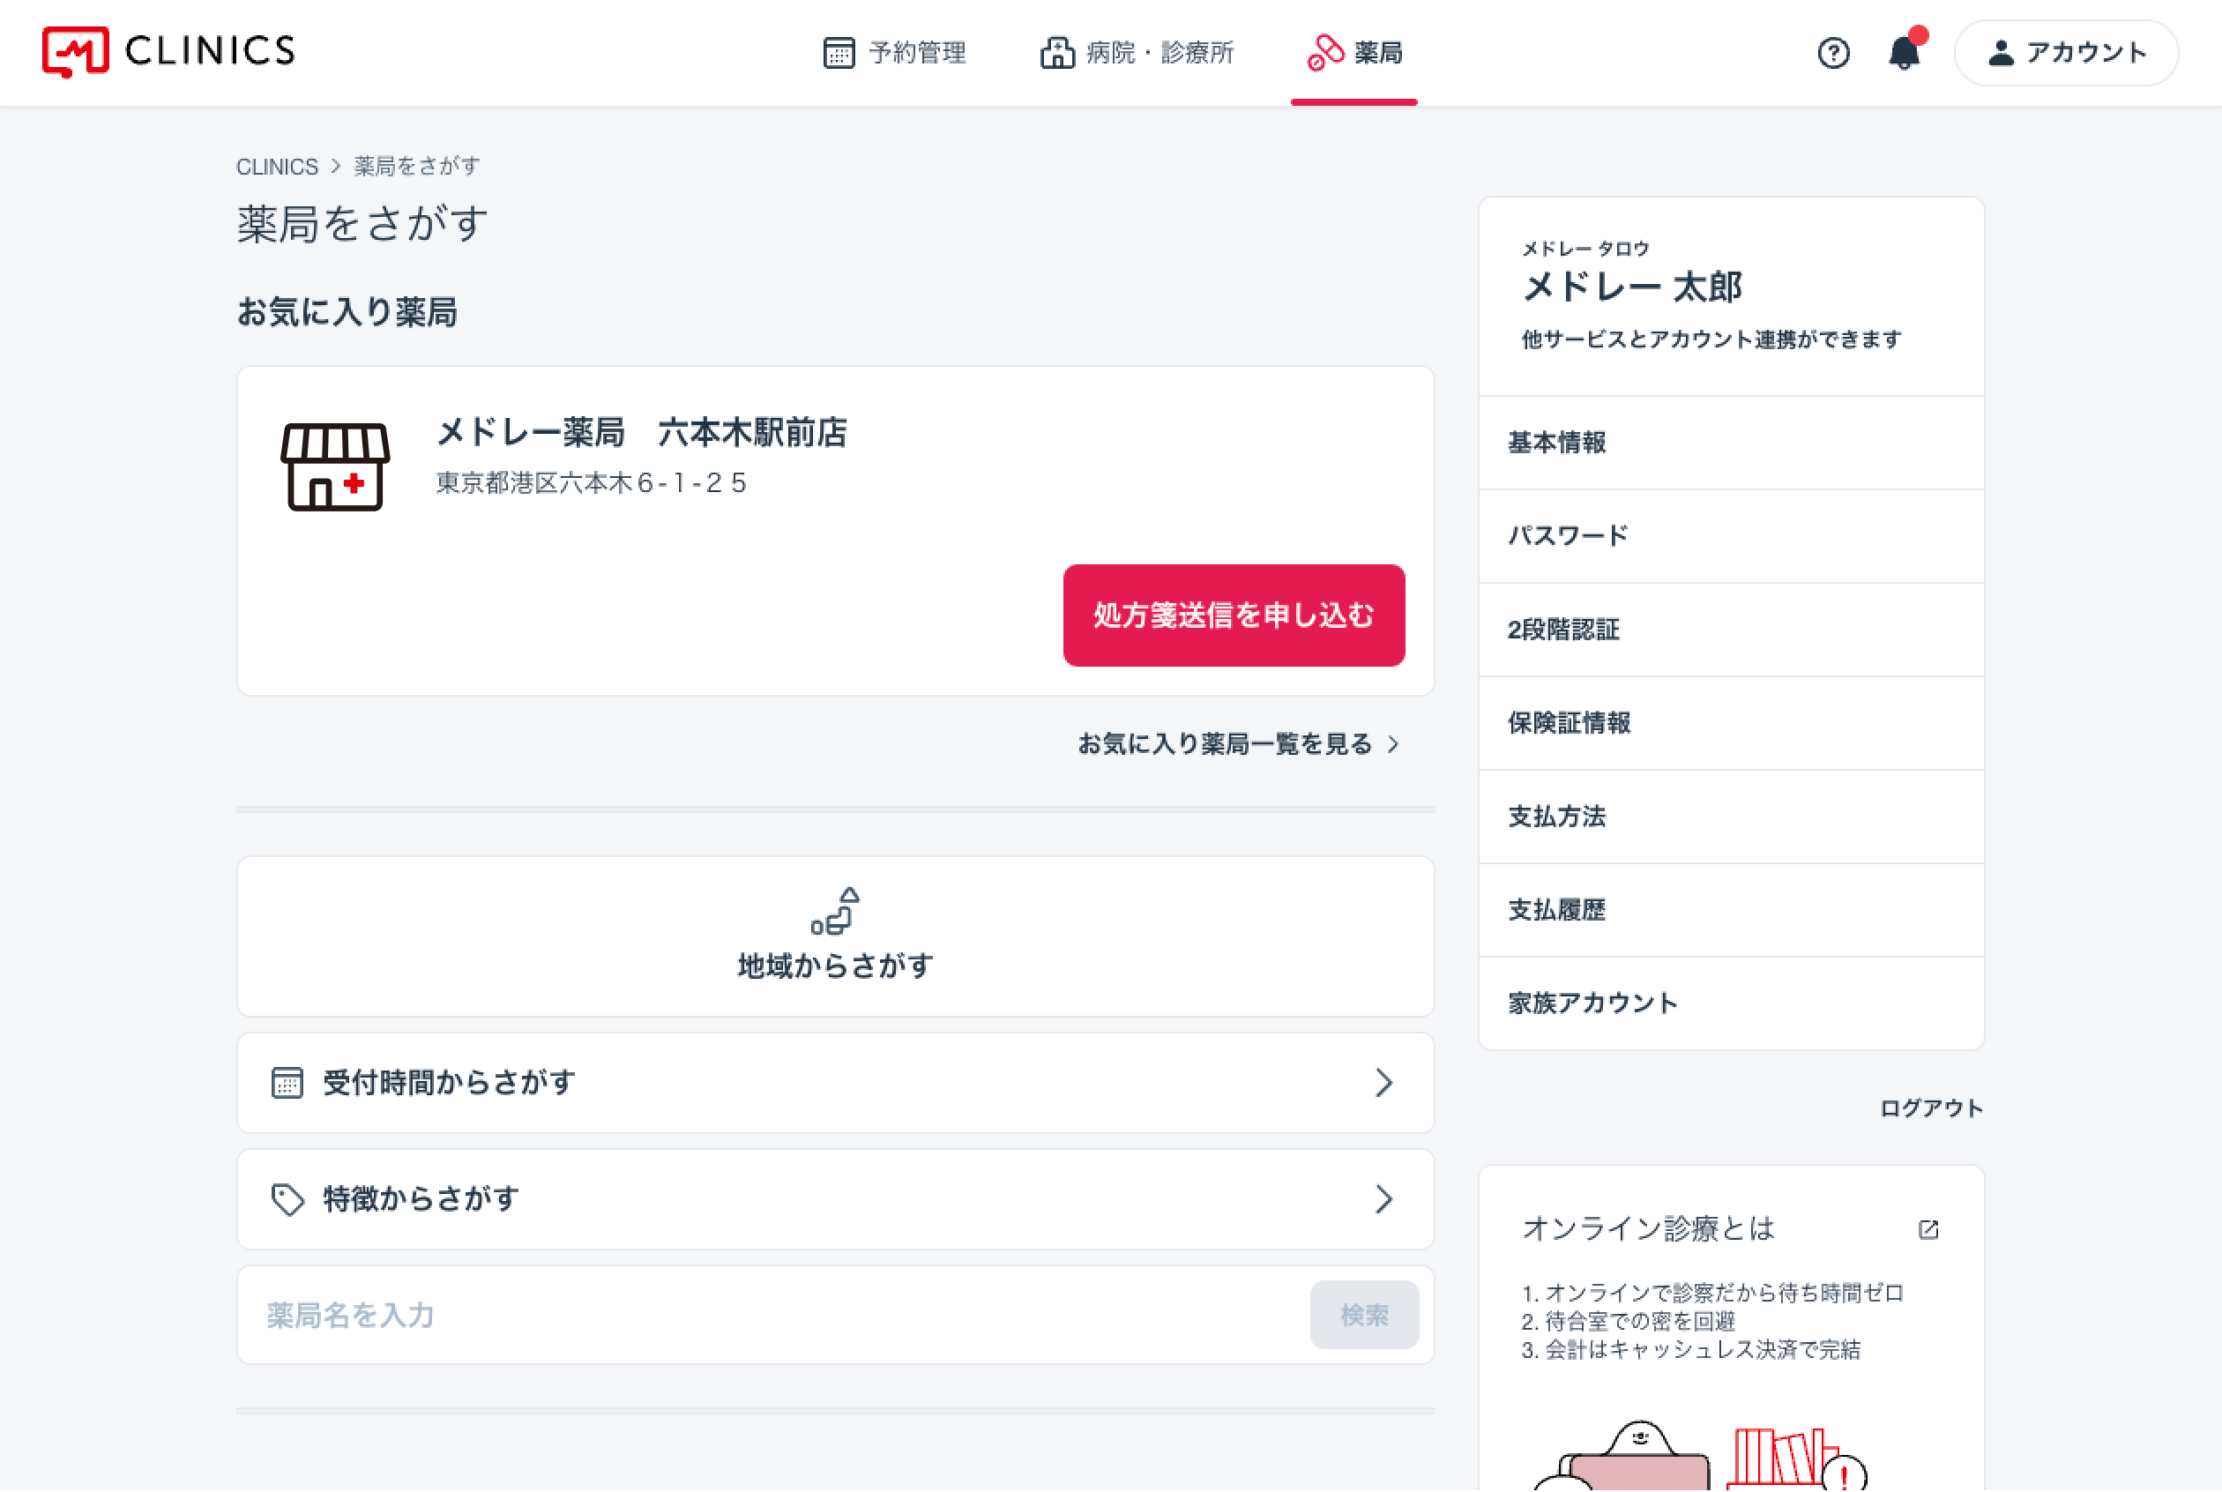2222x1492 pixels.
Task: Click user name メドレー 太郎
Action: point(1632,287)
